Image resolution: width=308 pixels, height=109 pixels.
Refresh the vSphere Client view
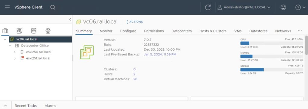[x=208, y=7]
